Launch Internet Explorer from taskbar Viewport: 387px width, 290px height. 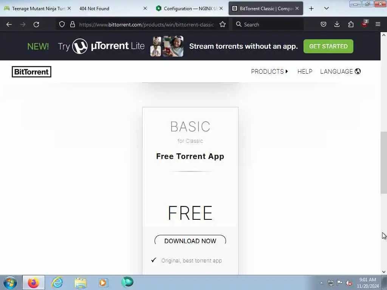point(57,282)
